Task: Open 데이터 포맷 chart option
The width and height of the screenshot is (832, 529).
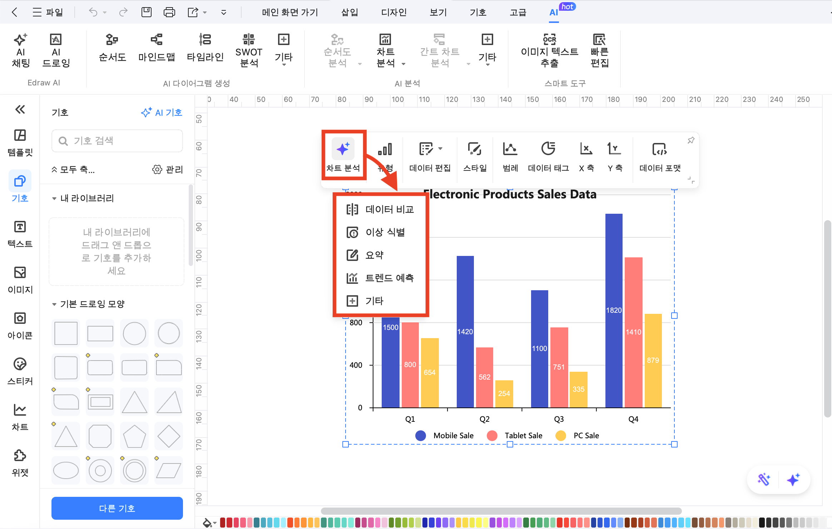Action: 660,157
